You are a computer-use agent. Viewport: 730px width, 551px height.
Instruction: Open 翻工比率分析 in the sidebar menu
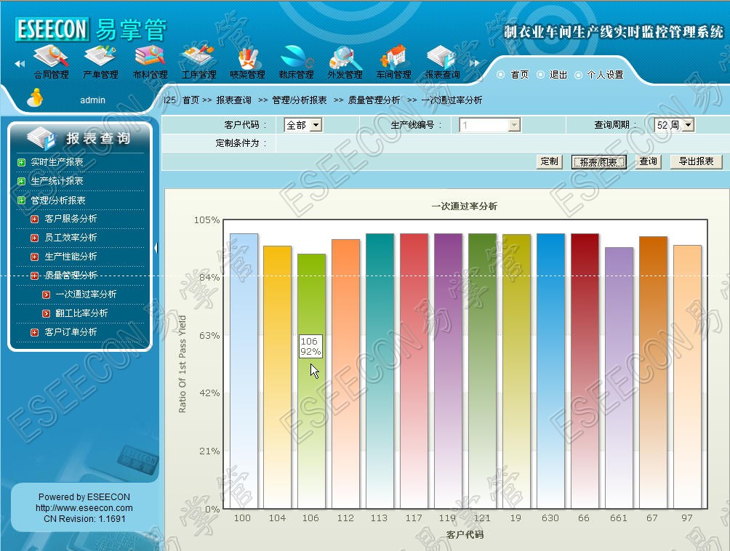(x=81, y=313)
